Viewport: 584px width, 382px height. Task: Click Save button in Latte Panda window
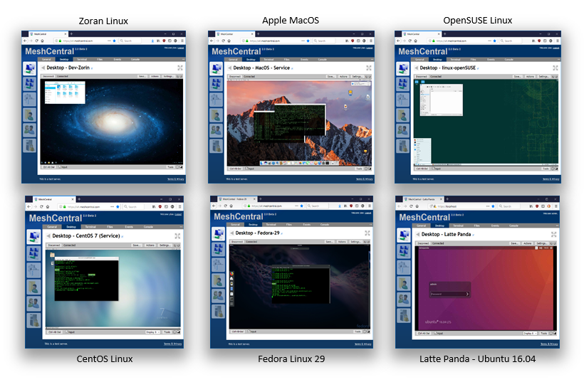tap(514, 243)
